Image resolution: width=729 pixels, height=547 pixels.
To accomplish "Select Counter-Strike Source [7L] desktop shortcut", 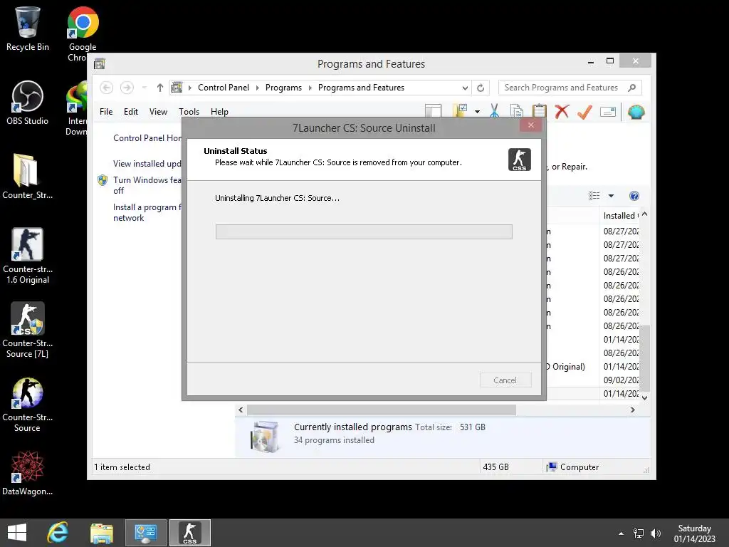I will (x=28, y=330).
